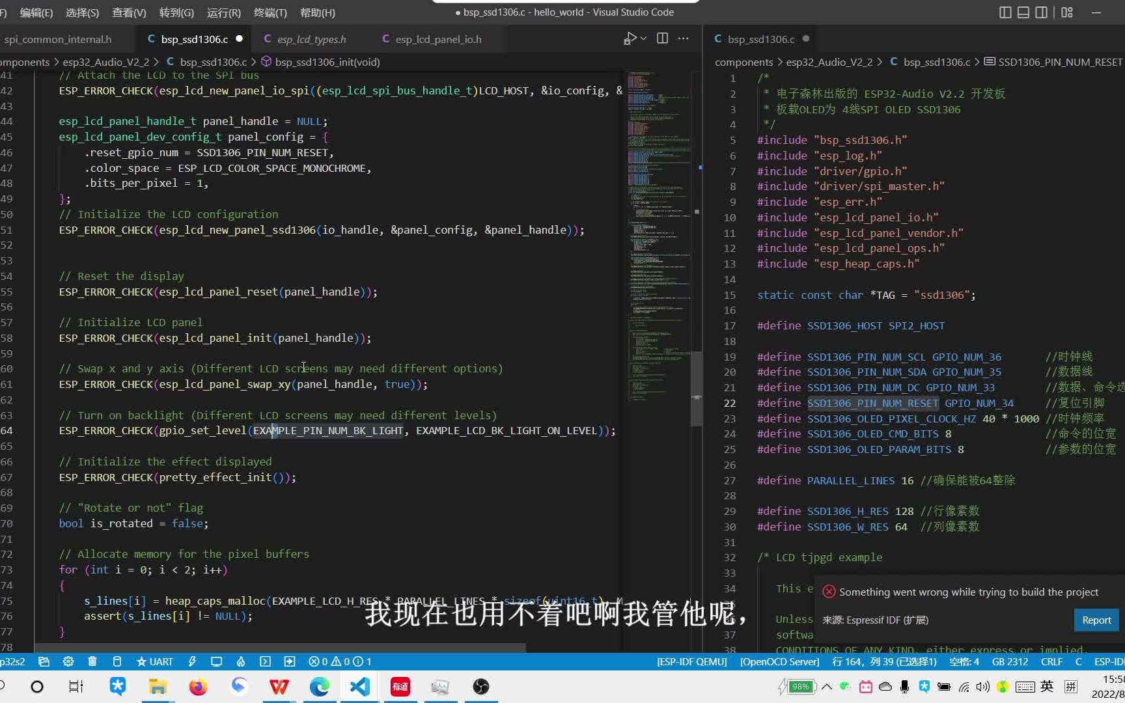This screenshot has height=703, width=1125.
Task: Open more editor actions with the ellipsis
Action: click(x=683, y=38)
